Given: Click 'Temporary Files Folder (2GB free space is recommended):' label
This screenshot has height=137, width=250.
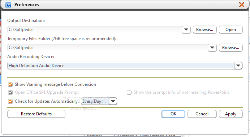Looking at the screenshot, I should click(62, 39).
